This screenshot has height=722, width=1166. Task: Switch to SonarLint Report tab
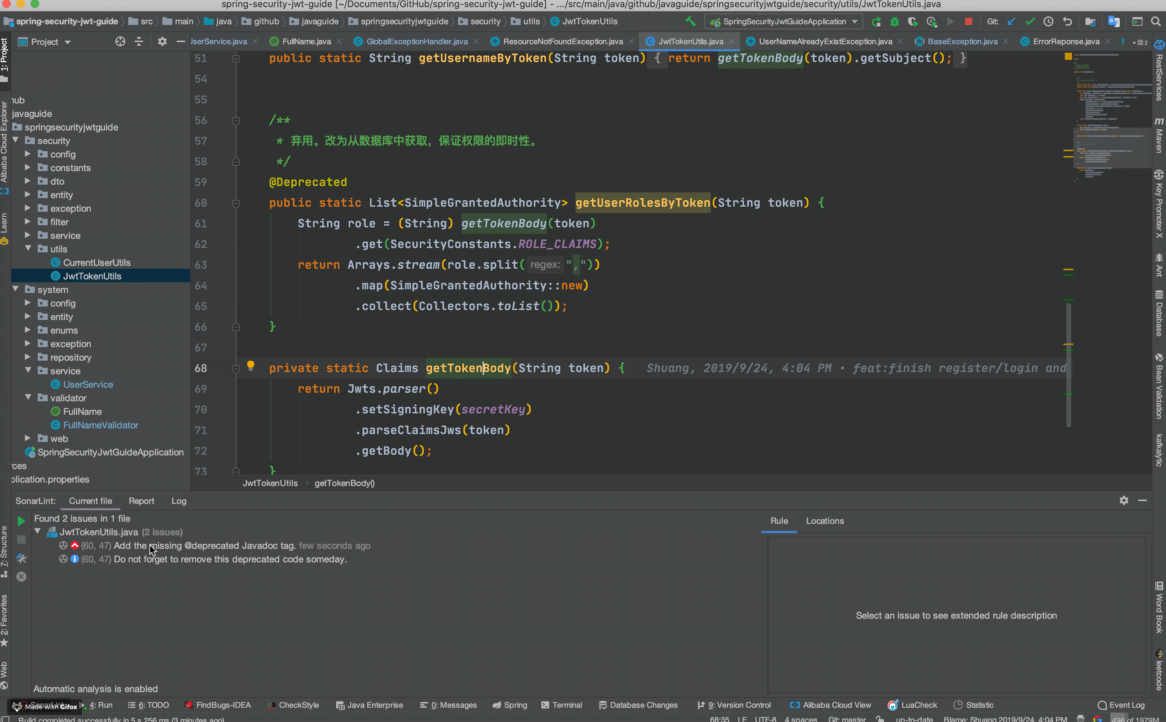141,501
